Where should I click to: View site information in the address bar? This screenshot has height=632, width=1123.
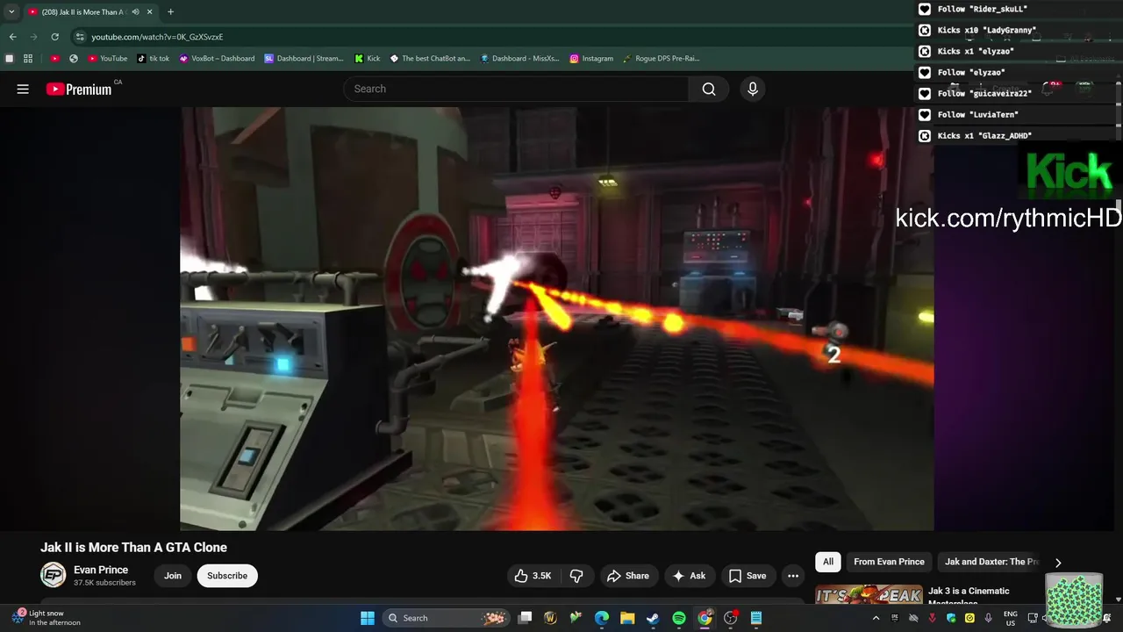click(80, 37)
